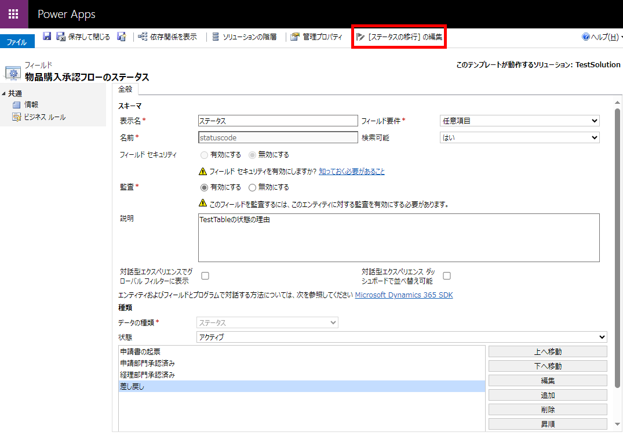The height and width of the screenshot is (439, 623).
Task: Click the 説明 text area
Action: 399,238
